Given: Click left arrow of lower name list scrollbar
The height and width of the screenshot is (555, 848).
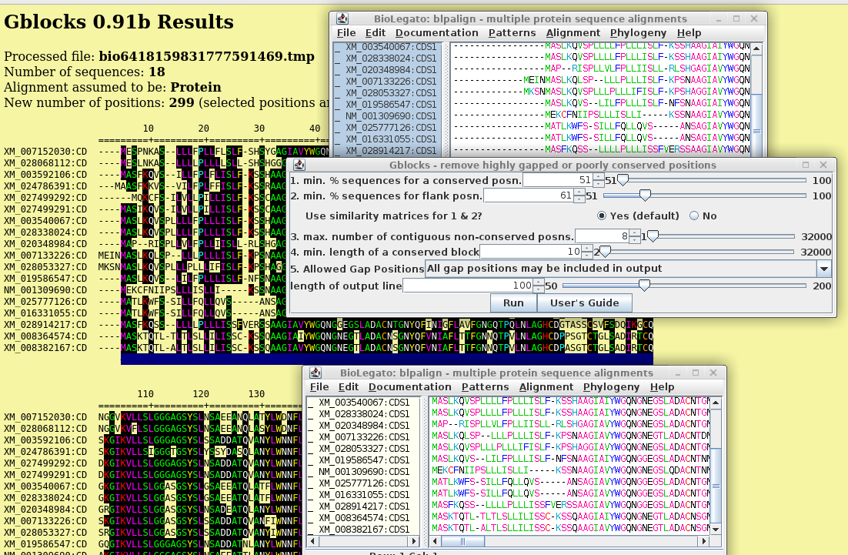Looking at the screenshot, I should tap(312, 541).
